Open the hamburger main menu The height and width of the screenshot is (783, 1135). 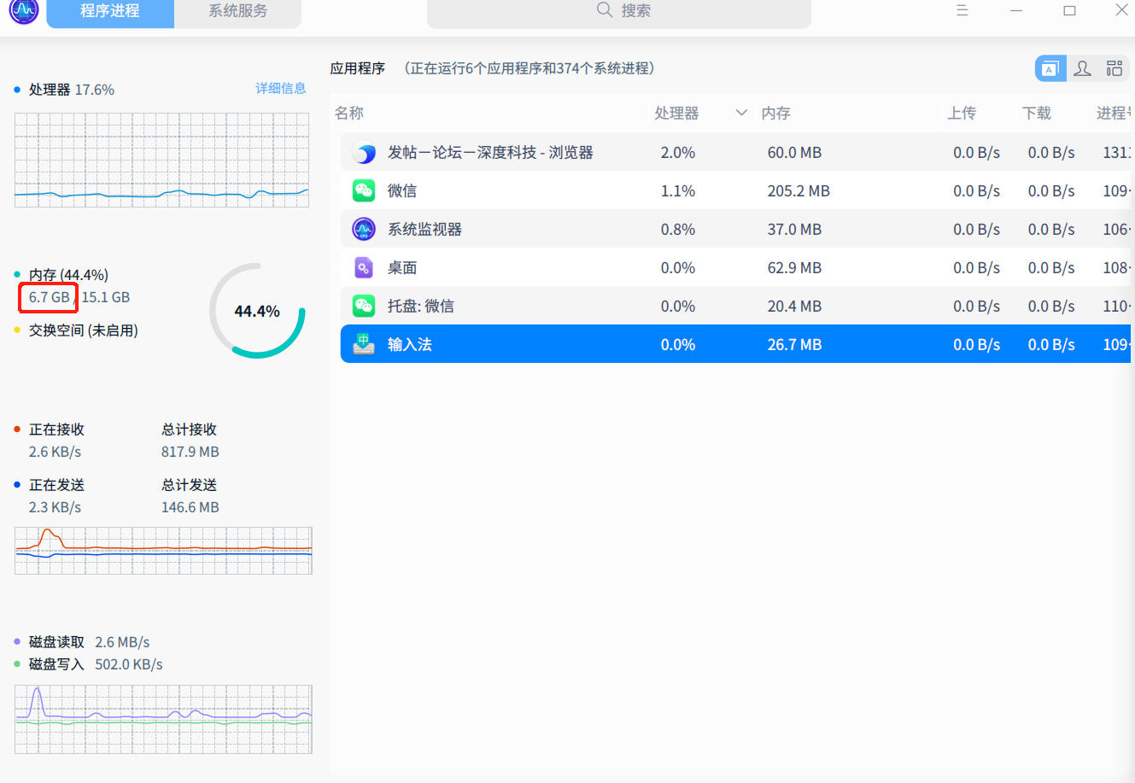962,11
